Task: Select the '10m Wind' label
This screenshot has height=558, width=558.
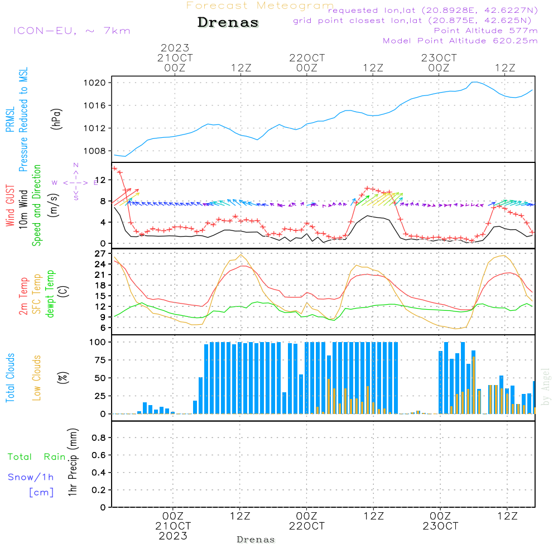Action: 23,209
